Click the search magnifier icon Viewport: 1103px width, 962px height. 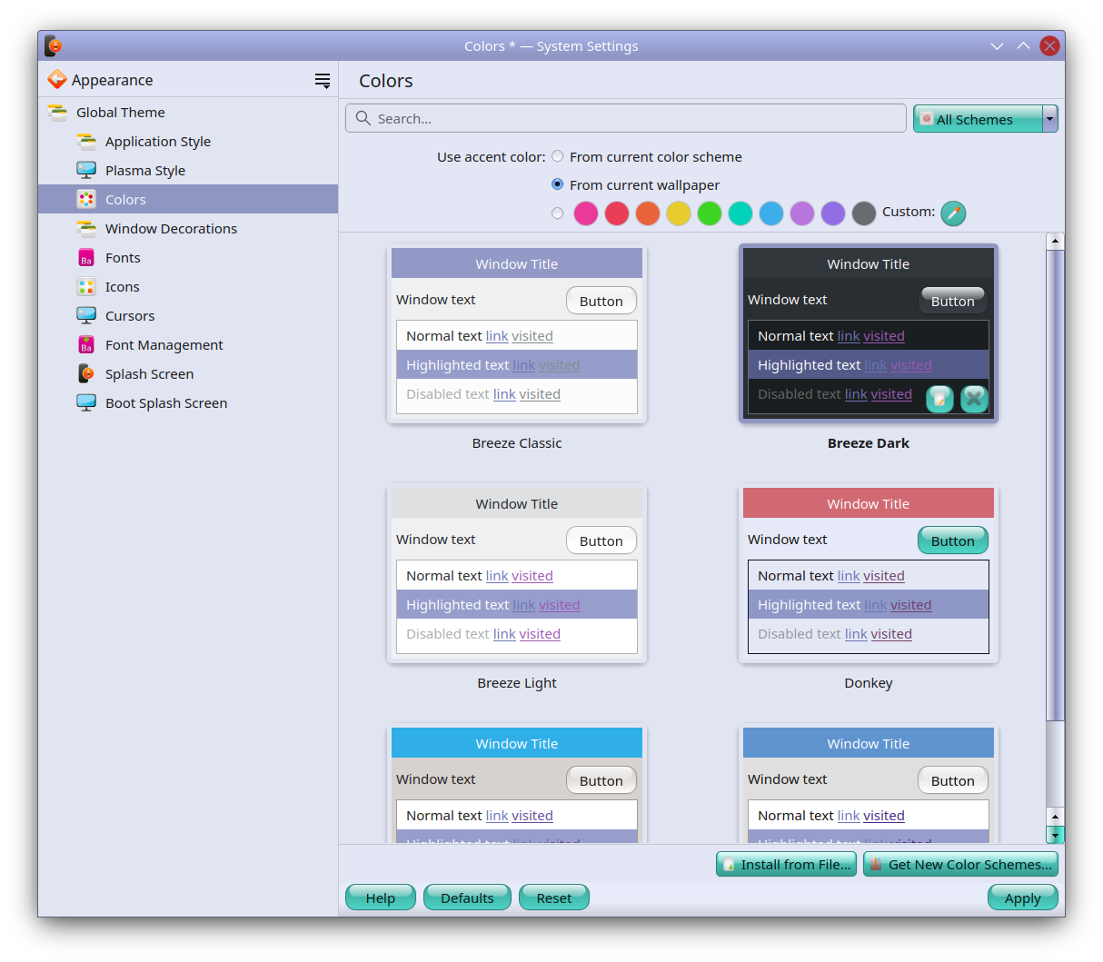(363, 118)
